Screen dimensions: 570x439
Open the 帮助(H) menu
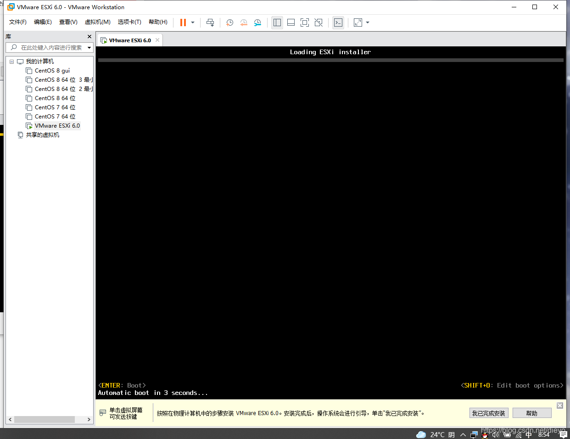[158, 22]
